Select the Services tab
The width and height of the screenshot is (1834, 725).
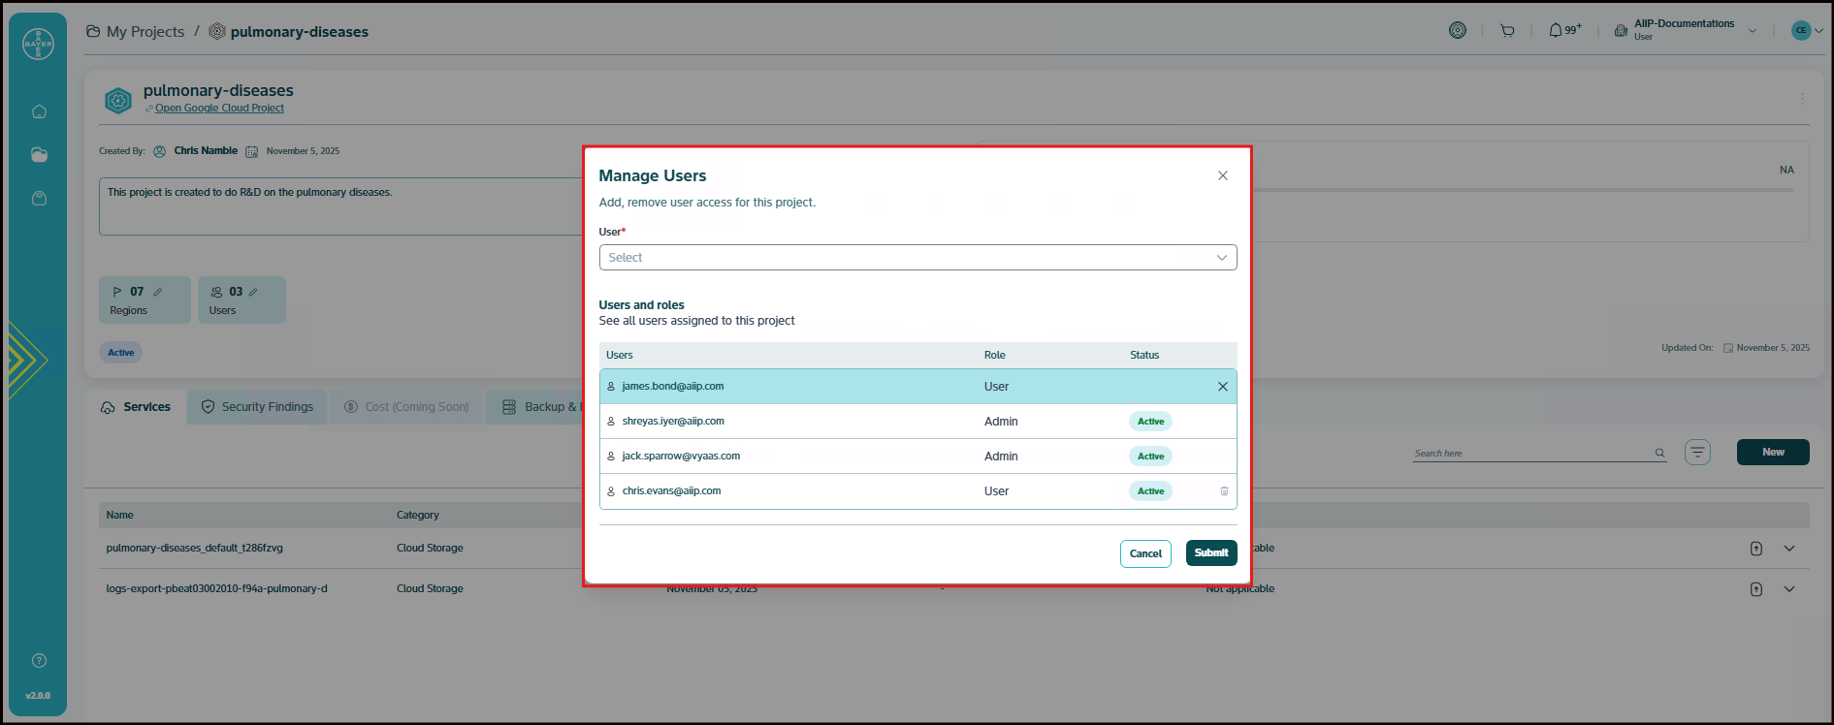click(136, 407)
